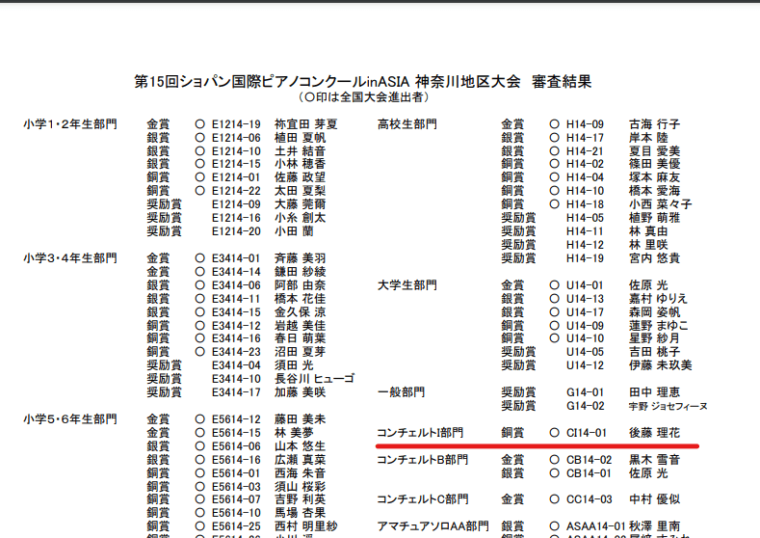Click the entry code G14-01

pyautogui.click(x=584, y=392)
